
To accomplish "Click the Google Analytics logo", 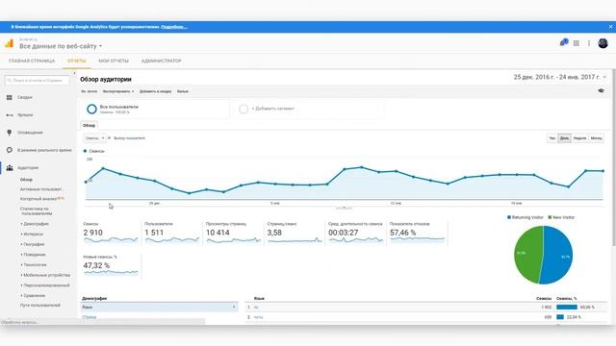I will click(9, 43).
